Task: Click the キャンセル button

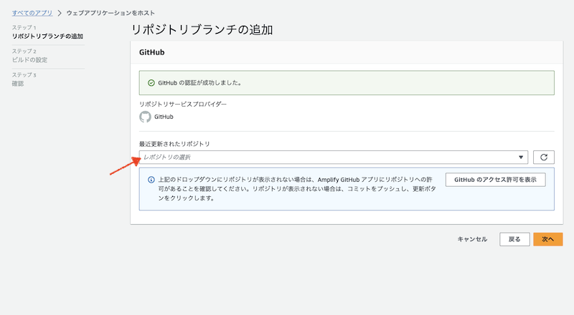Action: pyautogui.click(x=472, y=239)
